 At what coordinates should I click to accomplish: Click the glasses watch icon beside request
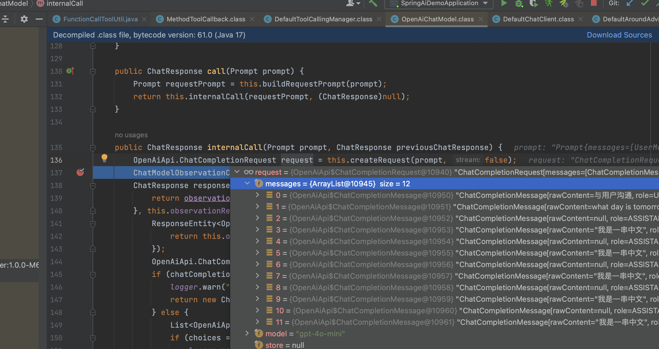click(248, 172)
